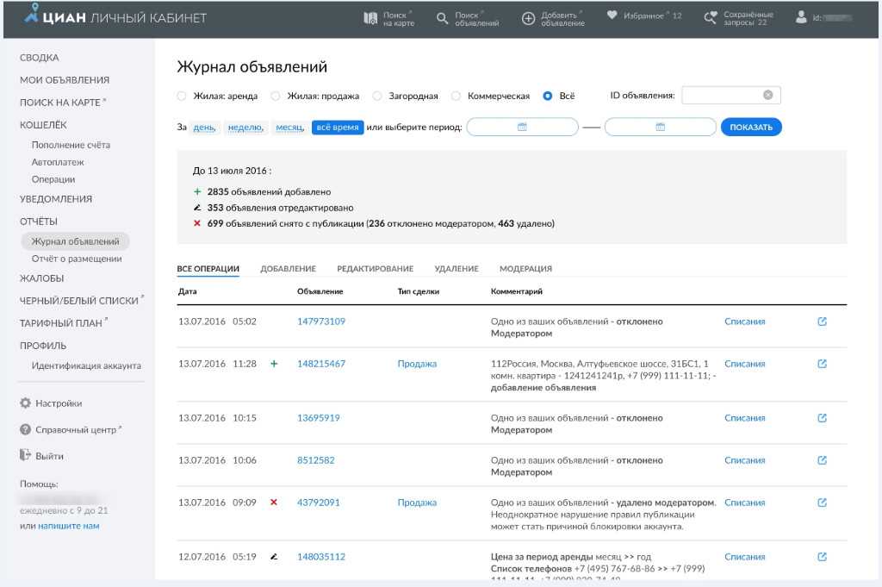Image resolution: width=882 pixels, height=587 pixels.
Task: Click Списания link in 8512582 row
Action: tap(745, 459)
